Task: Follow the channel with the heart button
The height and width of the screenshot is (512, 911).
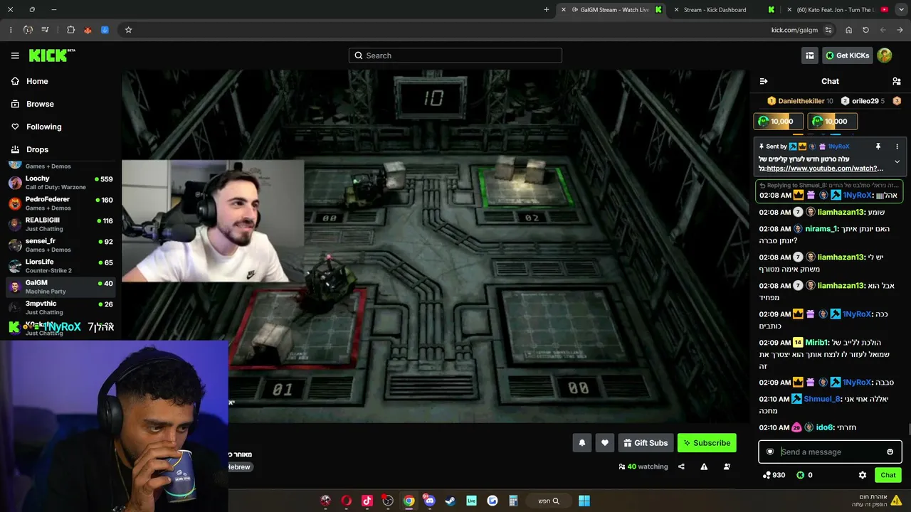Action: (605, 443)
